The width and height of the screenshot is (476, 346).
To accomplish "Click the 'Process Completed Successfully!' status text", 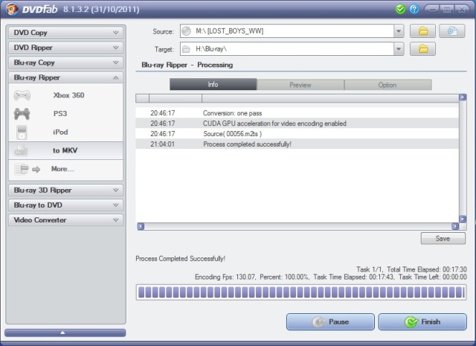I will pyautogui.click(x=180, y=259).
